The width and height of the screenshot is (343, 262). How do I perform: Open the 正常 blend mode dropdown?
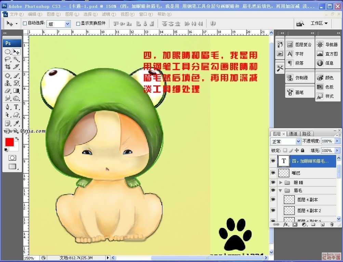point(286,141)
